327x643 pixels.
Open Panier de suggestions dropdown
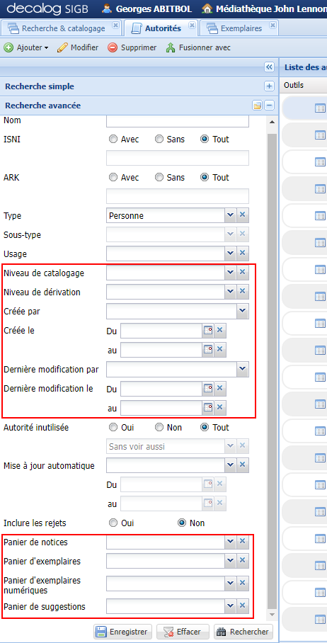pos(230,606)
